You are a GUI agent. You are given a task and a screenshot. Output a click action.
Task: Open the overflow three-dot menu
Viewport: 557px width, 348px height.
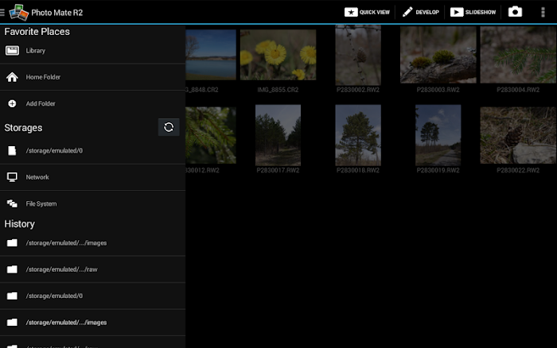click(543, 12)
